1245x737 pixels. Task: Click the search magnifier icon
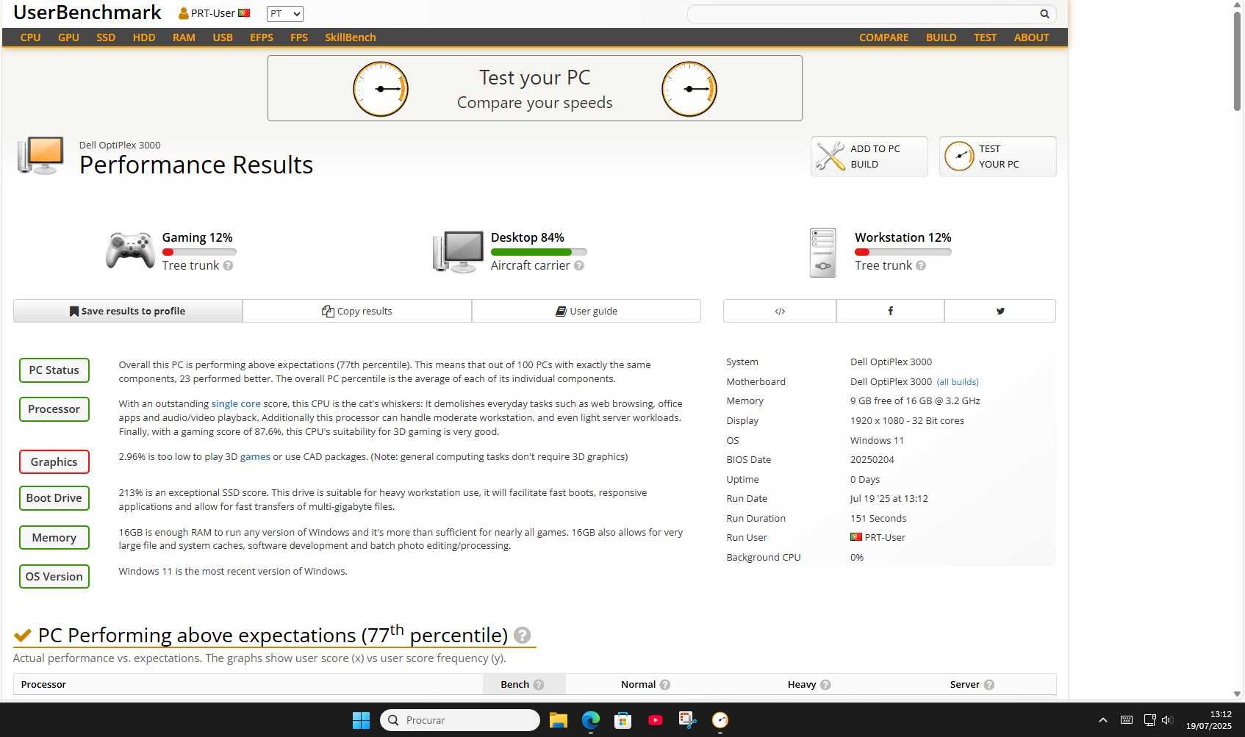pyautogui.click(x=1044, y=14)
